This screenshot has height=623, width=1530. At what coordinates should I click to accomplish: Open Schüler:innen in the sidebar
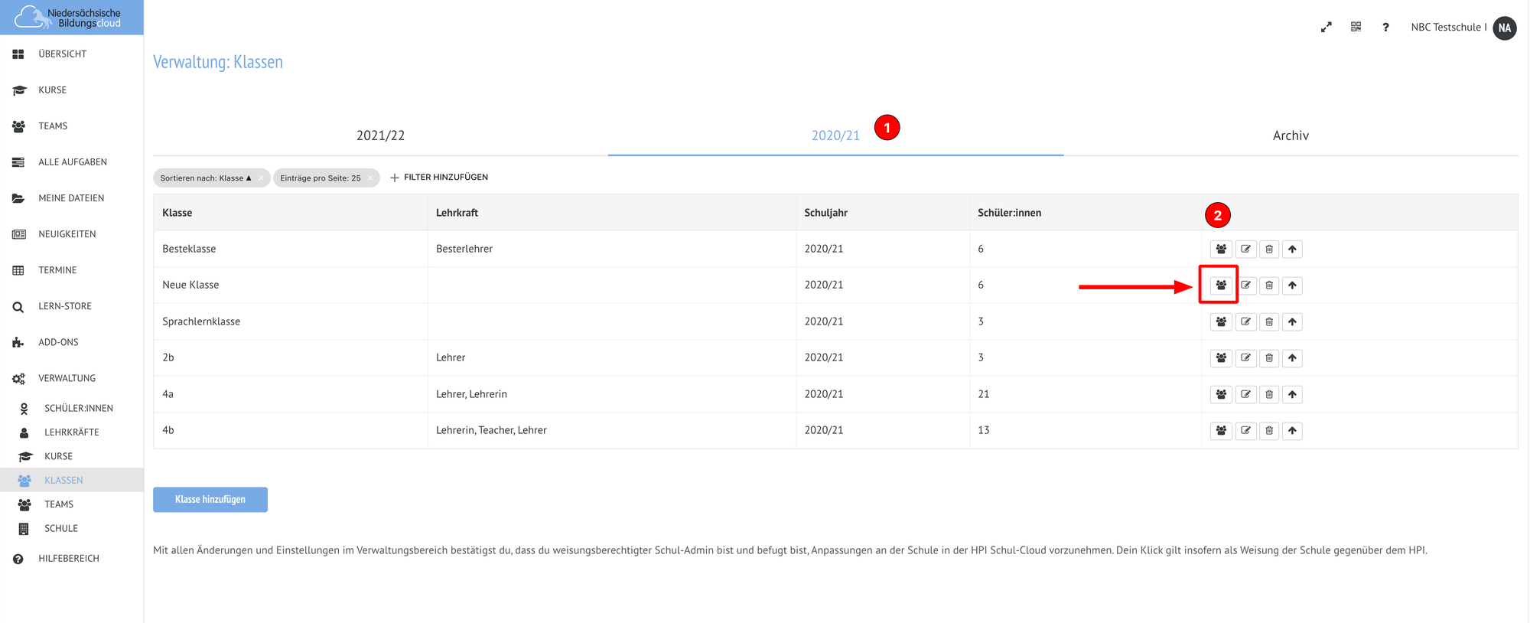[x=78, y=409]
